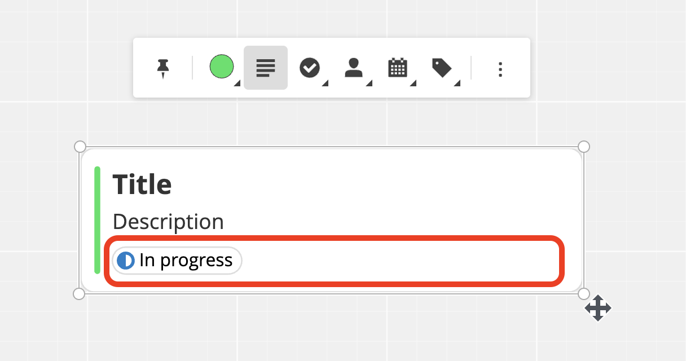The image size is (686, 361).
Task: Click the bottom-left resize handle
Action: 80,294
